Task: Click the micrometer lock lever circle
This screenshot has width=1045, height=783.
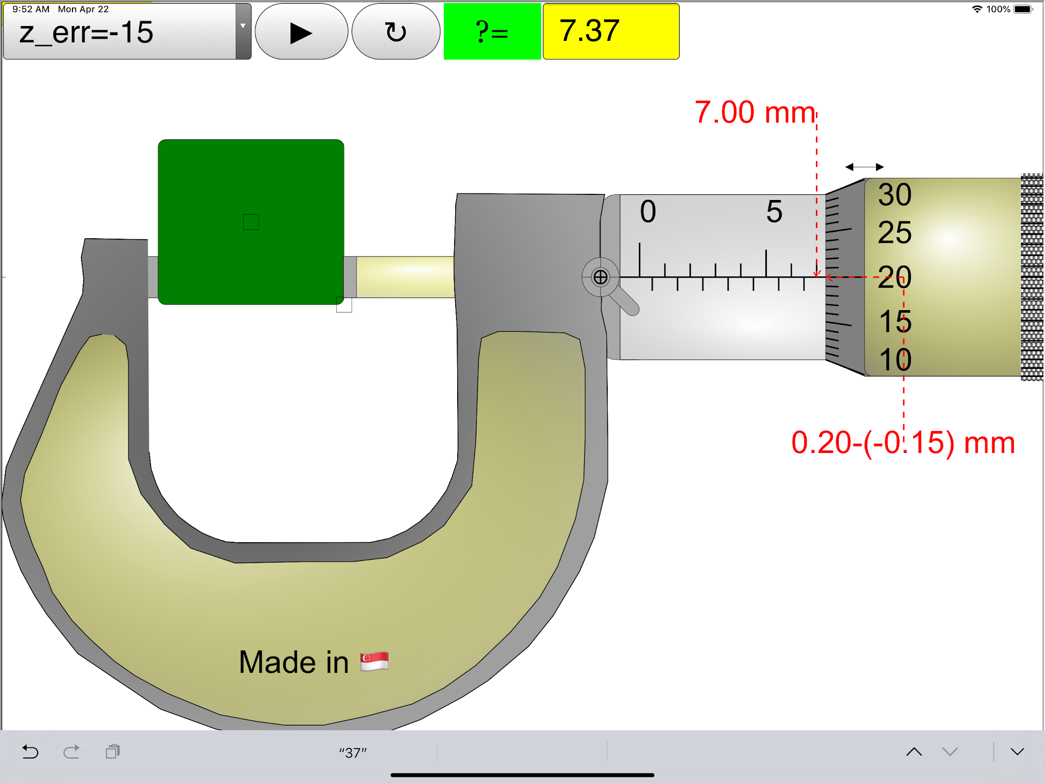Action: (601, 277)
